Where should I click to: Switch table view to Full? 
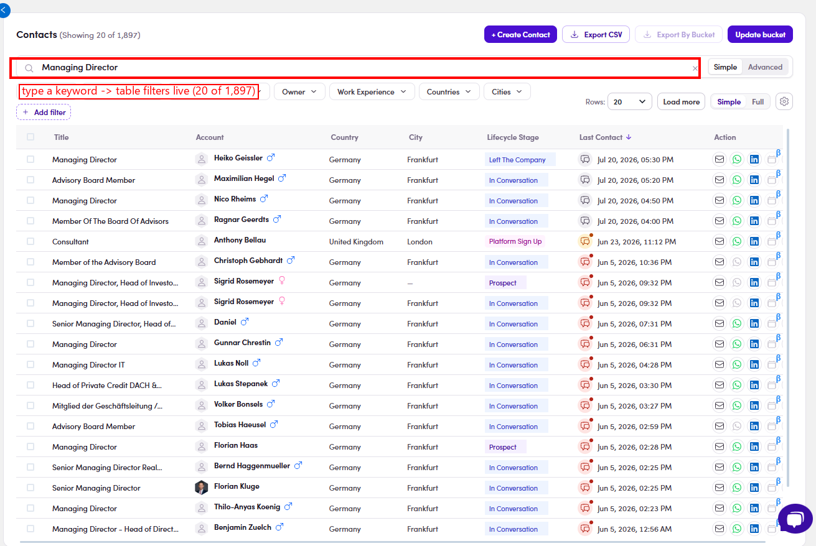coord(757,101)
